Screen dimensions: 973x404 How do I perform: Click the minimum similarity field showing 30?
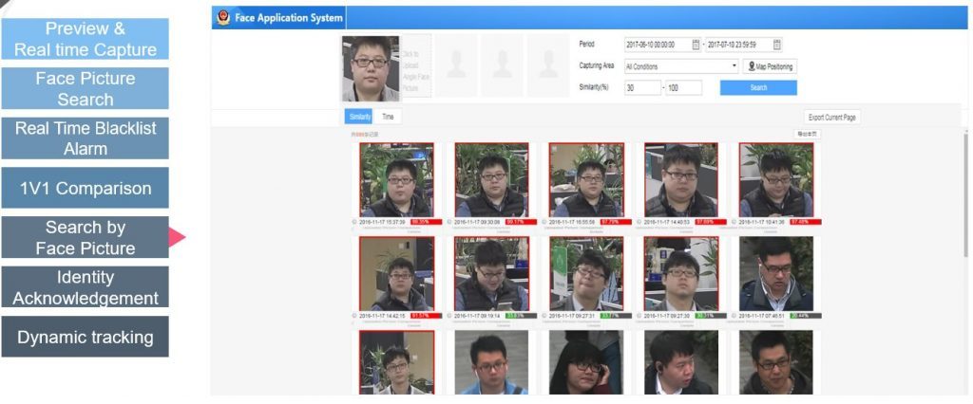click(x=642, y=88)
